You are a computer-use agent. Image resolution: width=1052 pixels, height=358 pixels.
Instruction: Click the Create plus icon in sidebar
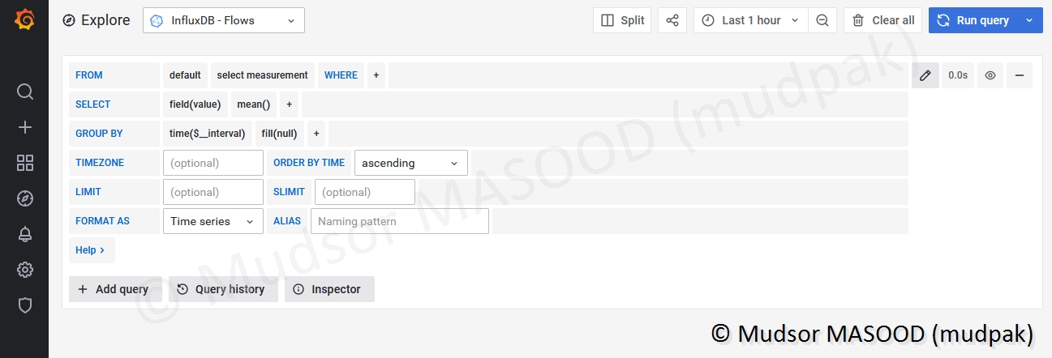[24, 127]
